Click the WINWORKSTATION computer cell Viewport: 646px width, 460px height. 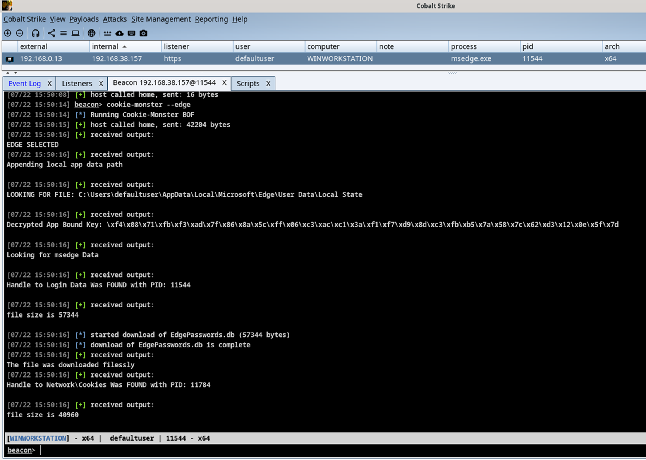point(340,58)
